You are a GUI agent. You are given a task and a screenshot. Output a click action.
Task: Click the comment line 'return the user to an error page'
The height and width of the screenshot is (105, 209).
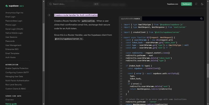(156, 99)
